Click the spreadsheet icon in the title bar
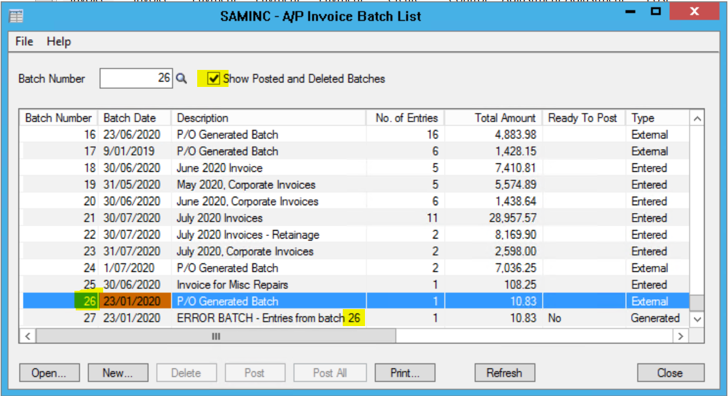This screenshot has height=396, width=728. [16, 15]
